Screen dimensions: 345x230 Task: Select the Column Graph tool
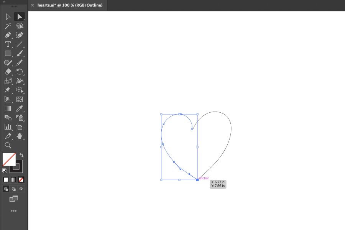[8, 127]
